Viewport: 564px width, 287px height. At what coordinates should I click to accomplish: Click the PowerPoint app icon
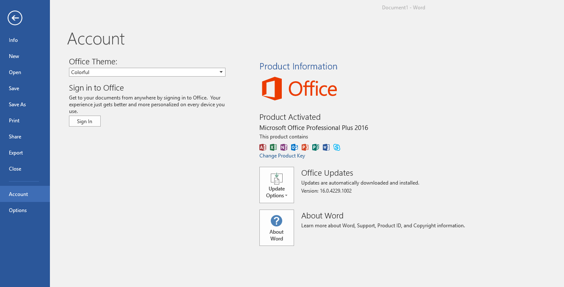(x=305, y=147)
